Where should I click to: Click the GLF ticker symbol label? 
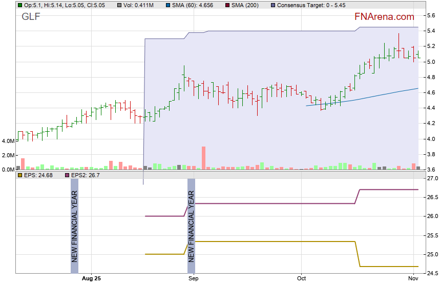pyautogui.click(x=30, y=17)
